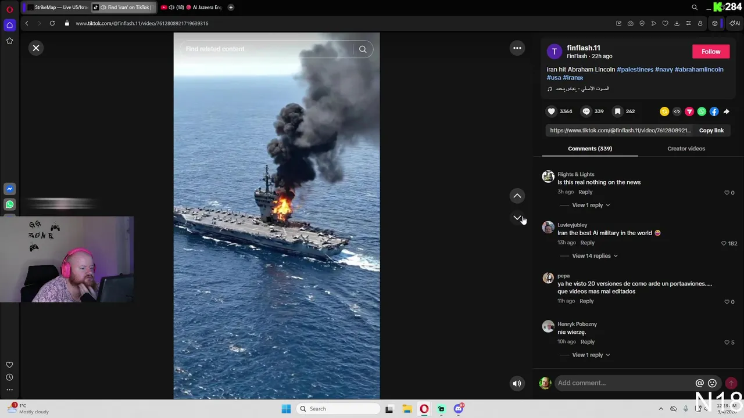Send to friends via the red paper plane icon
The height and width of the screenshot is (418, 744).
(689, 111)
